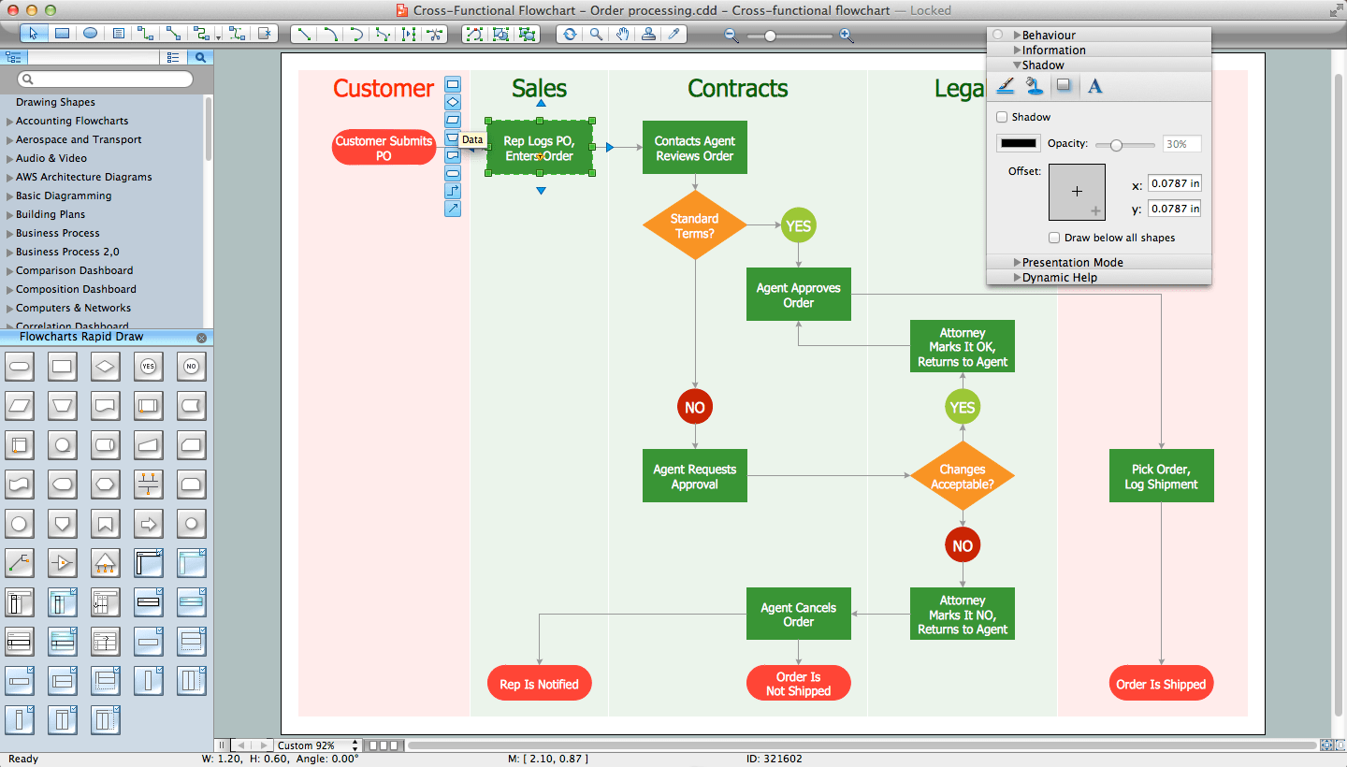Enable the Shadow checkbox
The image size is (1347, 767).
1001,117
